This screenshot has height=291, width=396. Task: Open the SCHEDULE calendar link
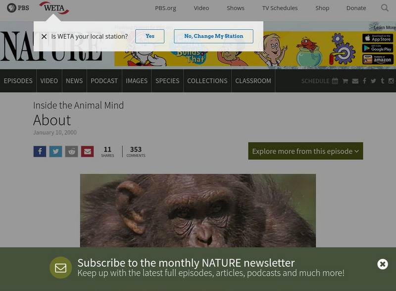(319, 81)
